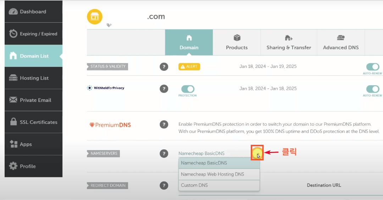This screenshot has height=200, width=383.
Task: Go to Dashboard in sidebar
Action: tap(33, 11)
